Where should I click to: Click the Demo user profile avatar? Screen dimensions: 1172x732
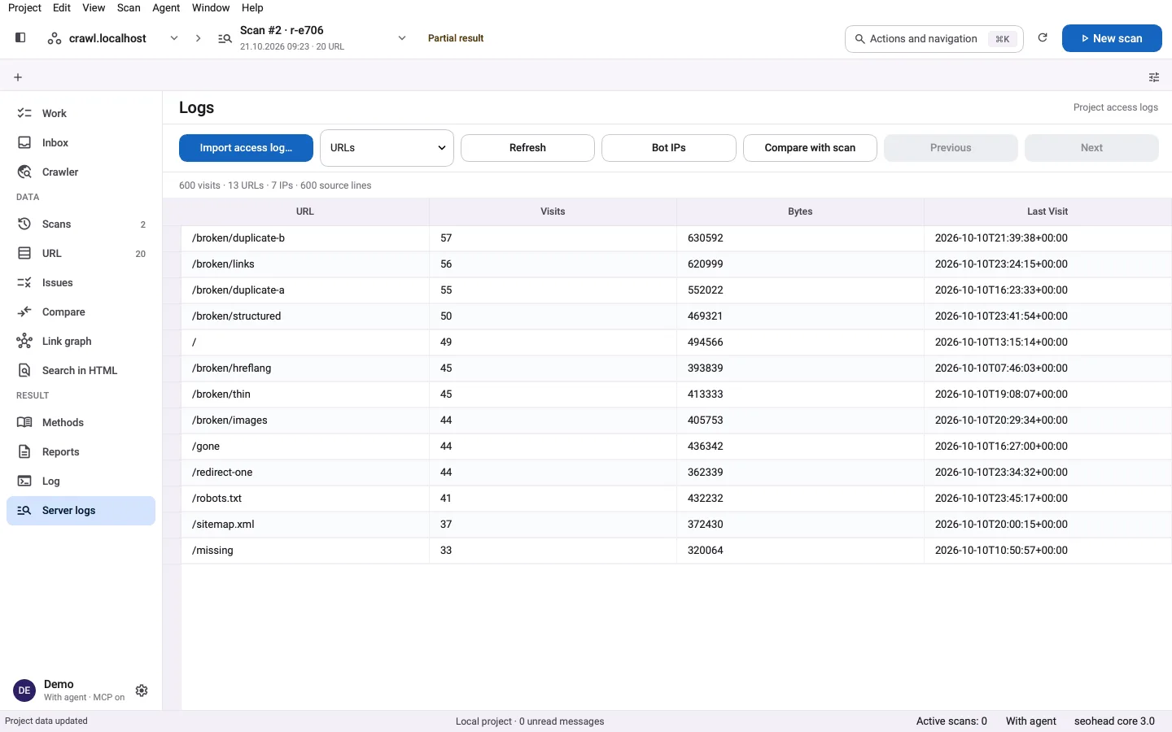click(x=24, y=691)
